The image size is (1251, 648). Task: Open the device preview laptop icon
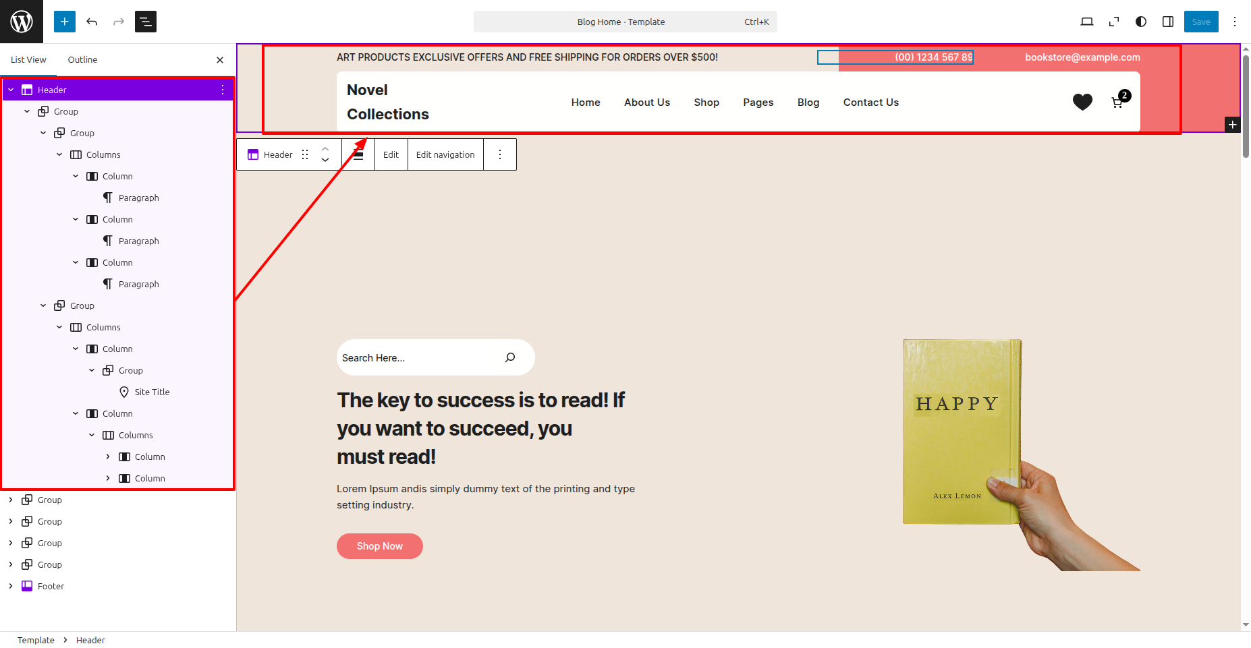pos(1086,22)
